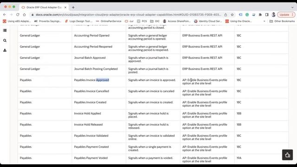This screenshot has height=167, width=297.
Task: Open the Using eBS Adapter bookmark
Action: 17,21
